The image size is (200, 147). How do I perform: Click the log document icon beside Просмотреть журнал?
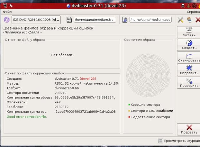tap(160, 141)
